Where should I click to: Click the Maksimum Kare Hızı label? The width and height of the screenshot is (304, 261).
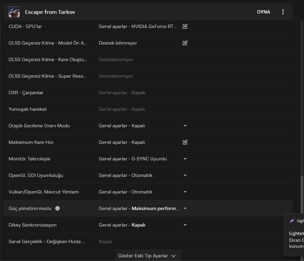[x=31, y=142]
